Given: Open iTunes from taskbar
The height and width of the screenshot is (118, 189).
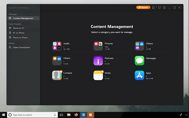Looking at the screenshot, I should pos(91,115).
